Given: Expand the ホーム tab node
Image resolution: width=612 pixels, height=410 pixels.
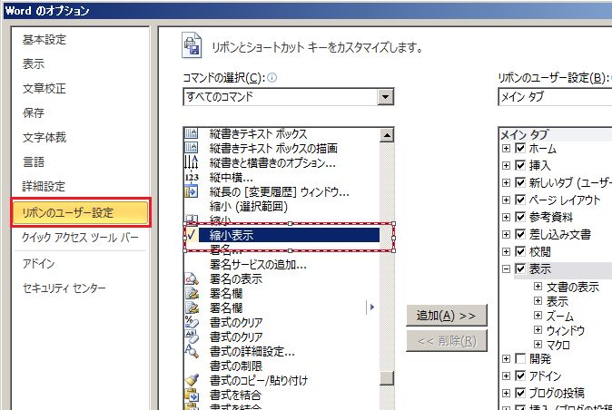Looking at the screenshot, I should tap(507, 149).
